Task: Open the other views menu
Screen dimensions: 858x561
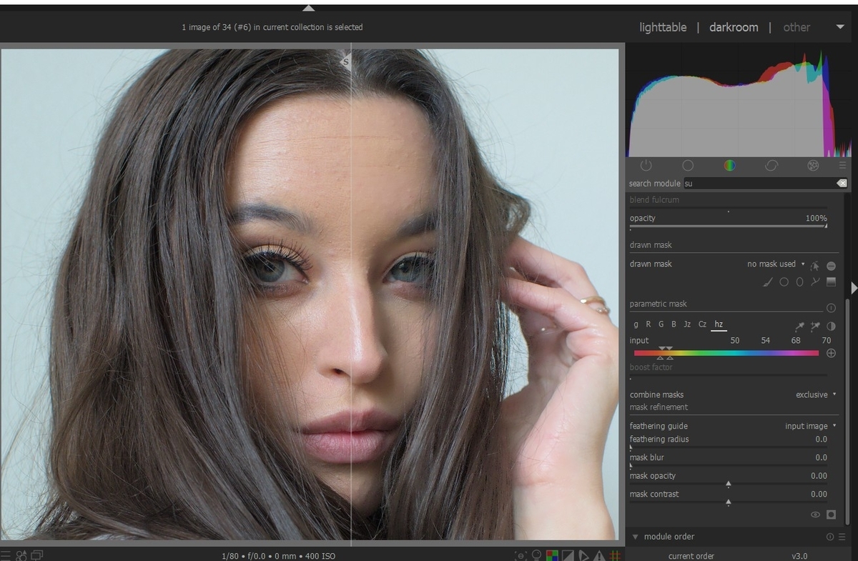Action: (797, 27)
